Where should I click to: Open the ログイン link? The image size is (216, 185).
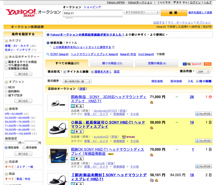tap(195, 2)
